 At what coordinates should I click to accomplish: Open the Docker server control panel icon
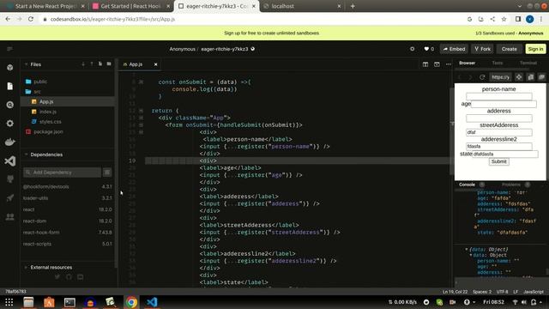tap(9, 142)
